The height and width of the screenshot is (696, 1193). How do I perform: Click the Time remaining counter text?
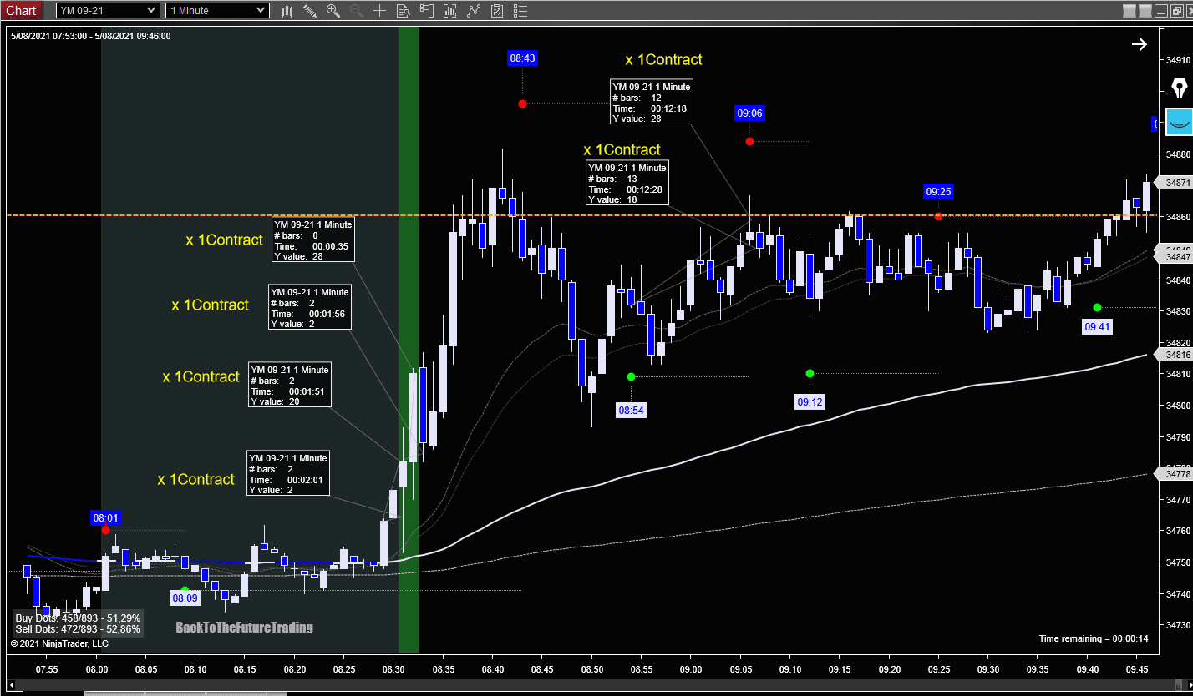click(1094, 639)
